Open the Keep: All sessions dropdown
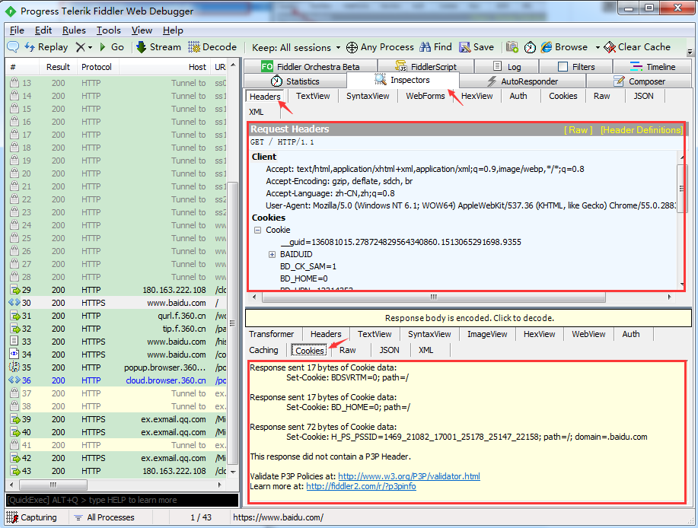698x528 pixels. 296,48
